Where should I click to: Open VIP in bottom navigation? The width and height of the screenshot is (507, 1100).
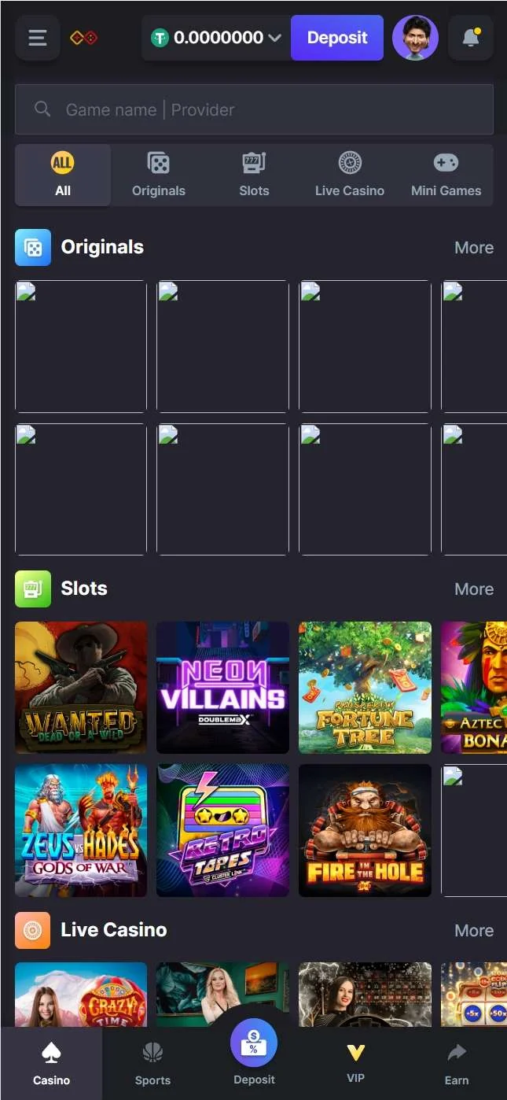click(x=355, y=1063)
